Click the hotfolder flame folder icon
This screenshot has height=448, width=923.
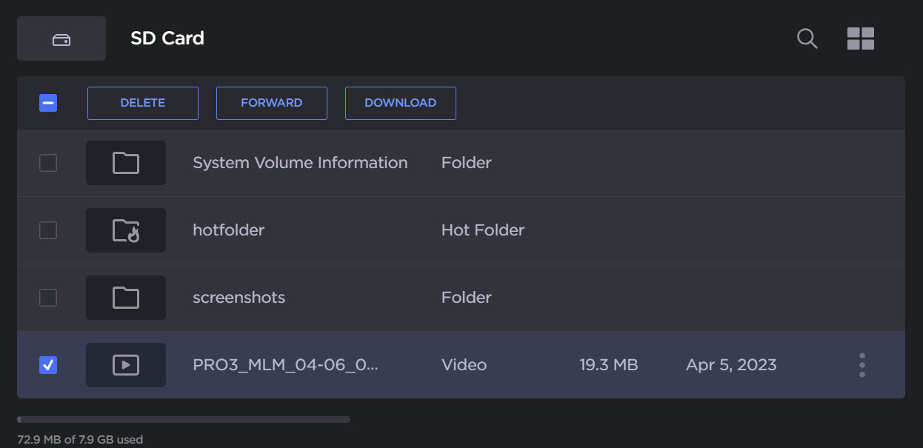pos(126,230)
